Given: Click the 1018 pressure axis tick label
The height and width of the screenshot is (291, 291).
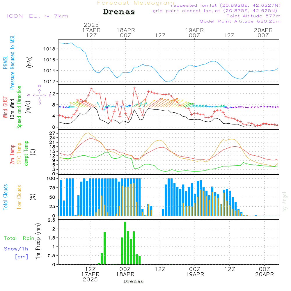Looking at the screenshot, I should pos(49,49).
